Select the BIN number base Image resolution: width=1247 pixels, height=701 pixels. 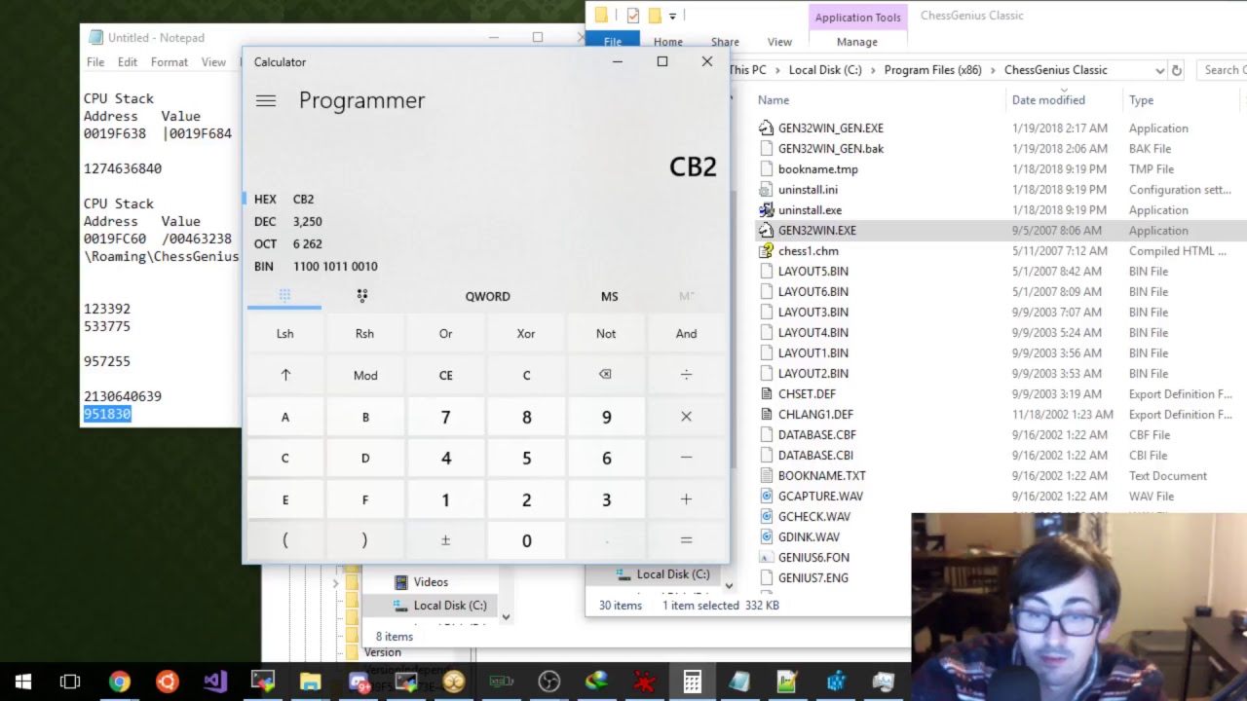coord(315,266)
